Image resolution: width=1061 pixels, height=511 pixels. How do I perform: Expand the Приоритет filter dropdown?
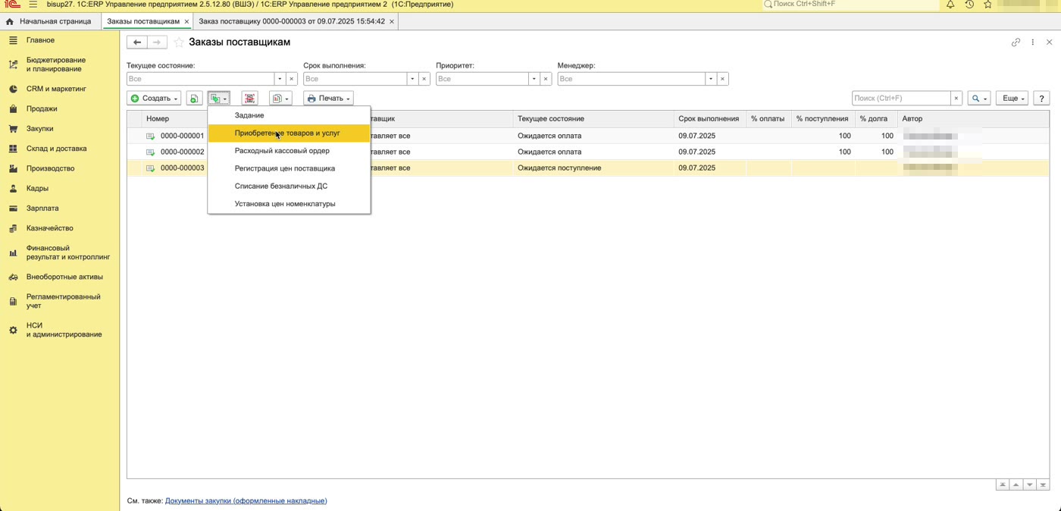pos(534,79)
